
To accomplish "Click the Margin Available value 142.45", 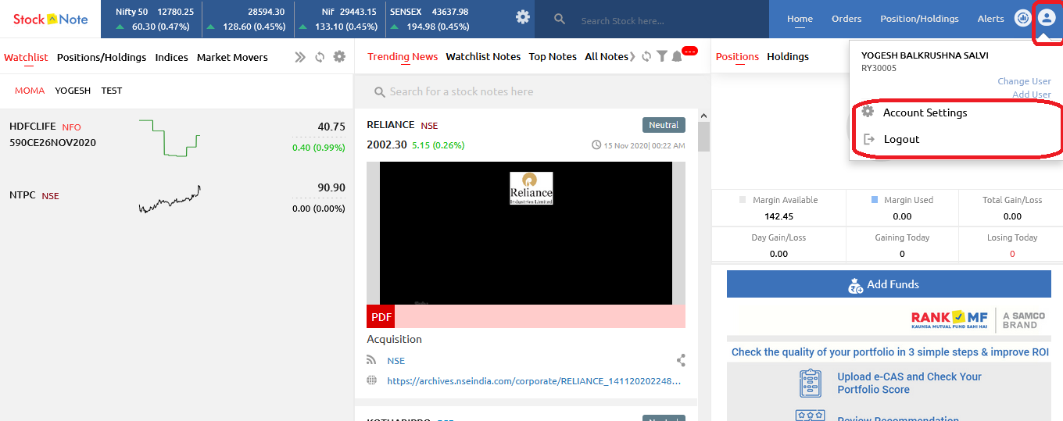I will (778, 216).
